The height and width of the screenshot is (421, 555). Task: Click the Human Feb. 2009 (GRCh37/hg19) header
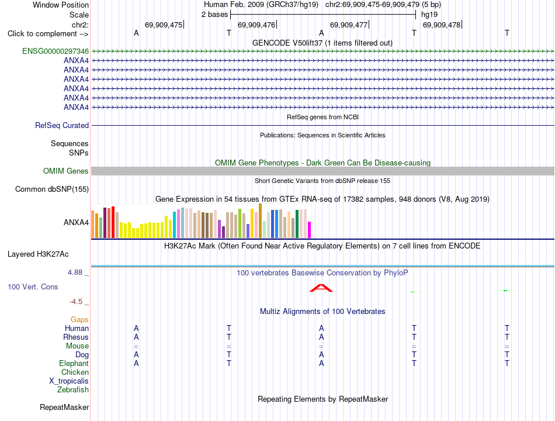pos(261,5)
